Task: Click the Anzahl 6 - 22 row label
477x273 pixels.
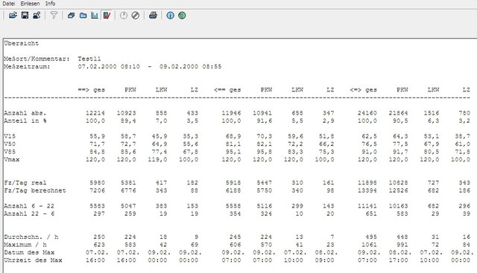Action: pos(29,206)
